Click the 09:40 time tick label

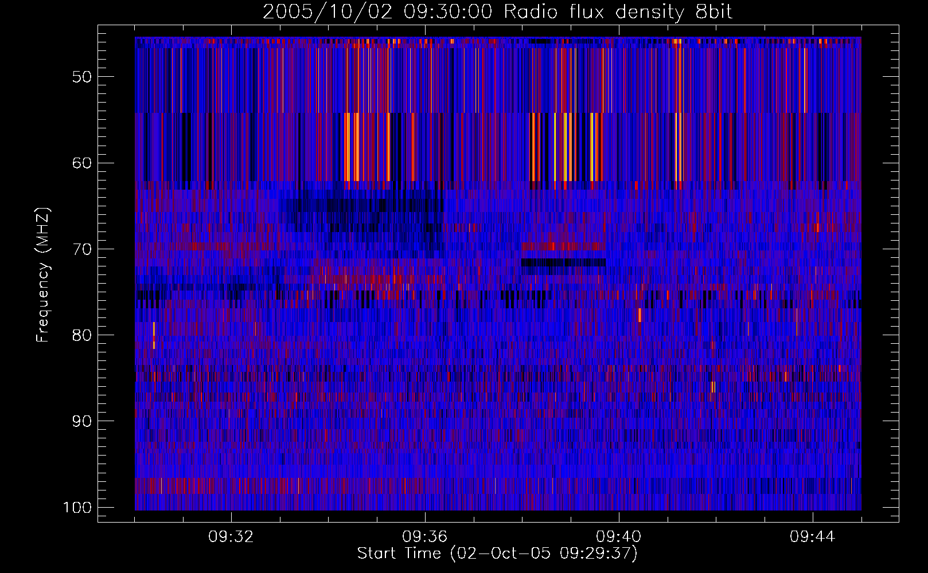[x=619, y=537]
